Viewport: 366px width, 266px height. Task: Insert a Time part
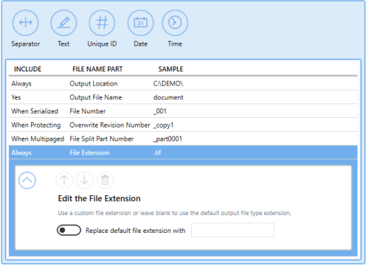[x=175, y=23]
